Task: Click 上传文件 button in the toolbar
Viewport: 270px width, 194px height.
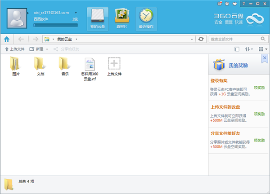Action: (x=14, y=49)
